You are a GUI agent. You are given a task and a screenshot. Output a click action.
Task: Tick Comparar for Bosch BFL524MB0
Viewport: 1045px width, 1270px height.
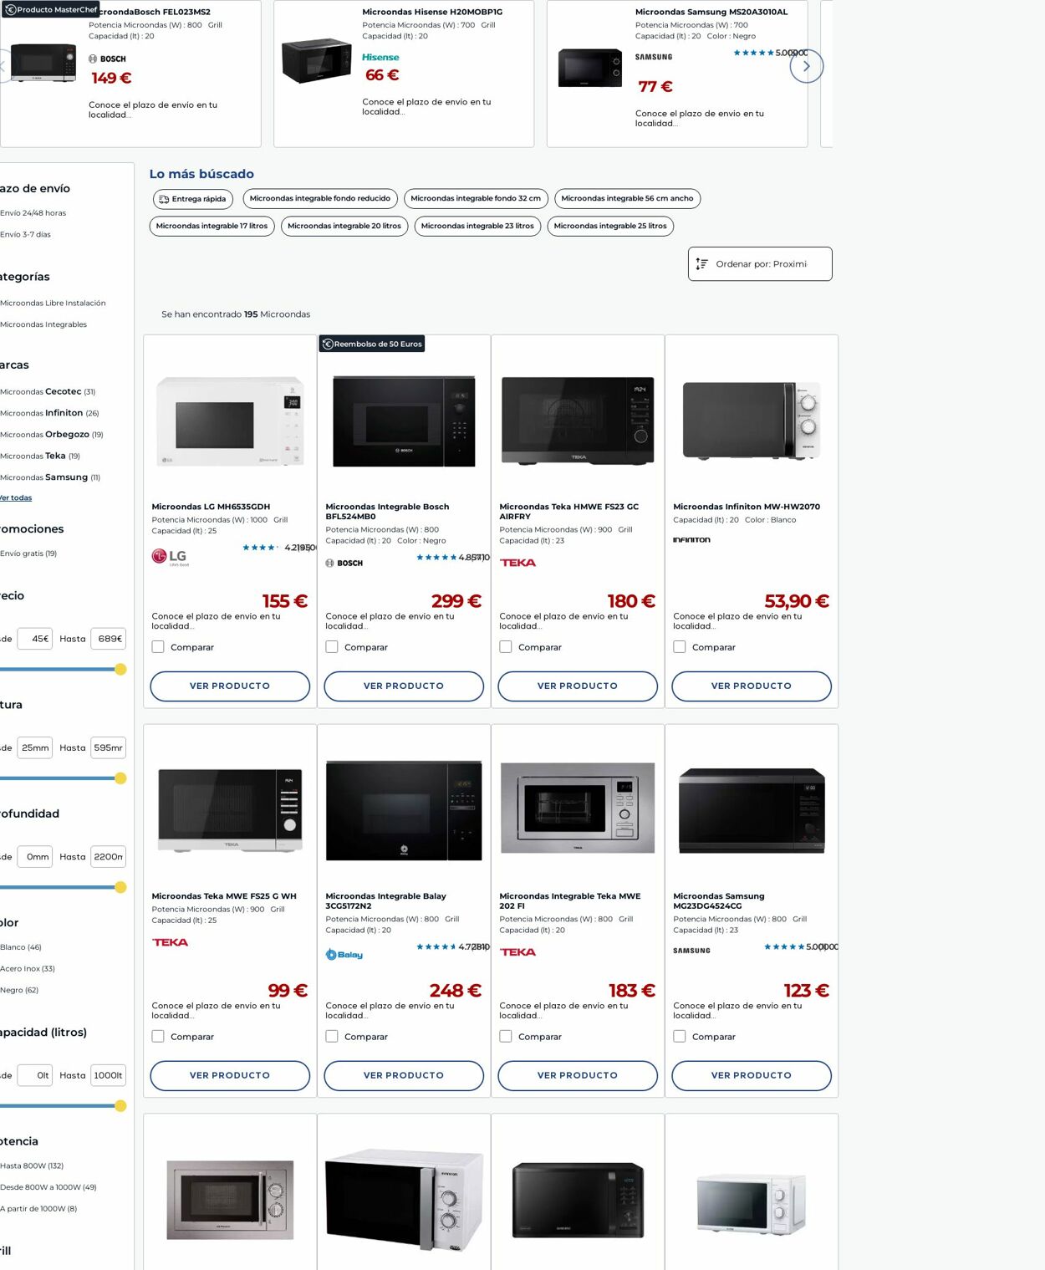[332, 647]
